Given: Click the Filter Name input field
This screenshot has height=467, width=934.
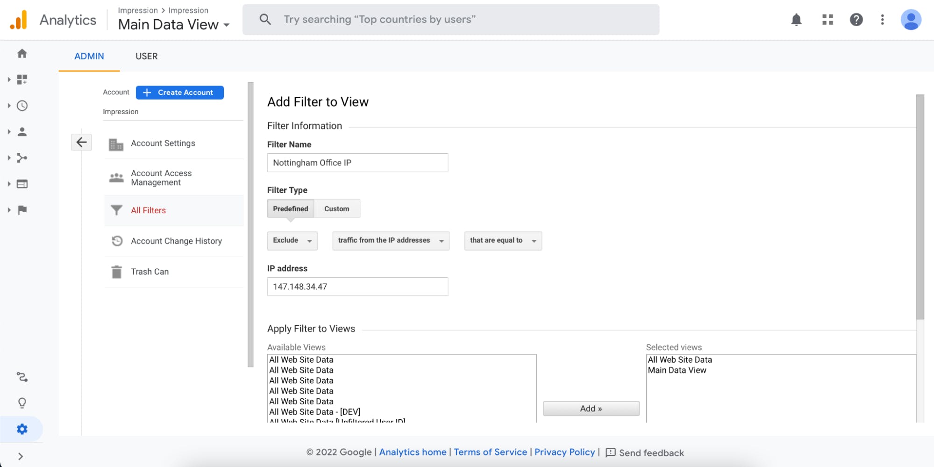Looking at the screenshot, I should point(357,163).
